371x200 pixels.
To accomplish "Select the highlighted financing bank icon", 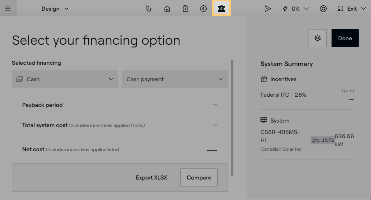I will point(221,9).
